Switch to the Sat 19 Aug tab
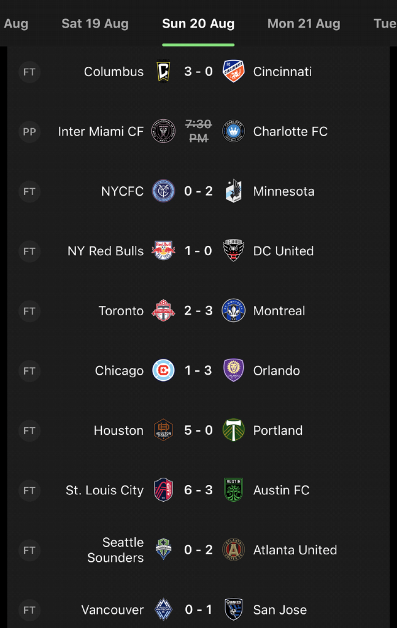 coord(95,24)
